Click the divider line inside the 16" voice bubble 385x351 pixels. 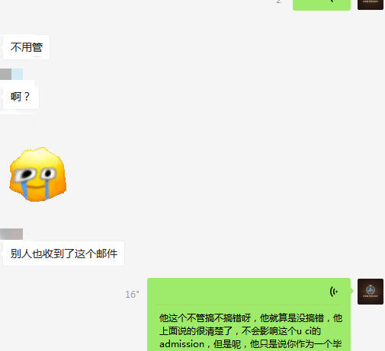coord(249,305)
